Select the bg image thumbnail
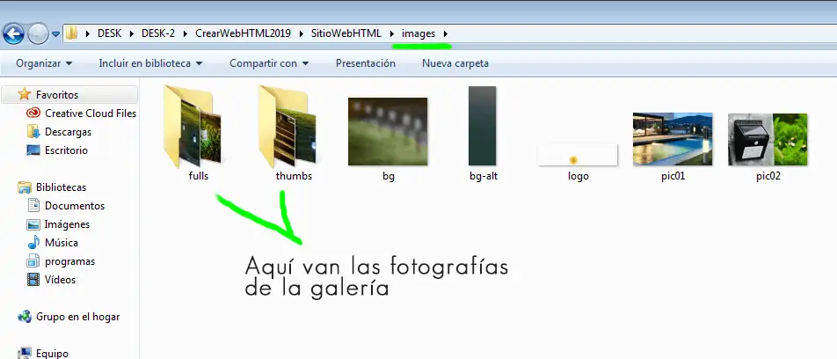 tap(388, 131)
